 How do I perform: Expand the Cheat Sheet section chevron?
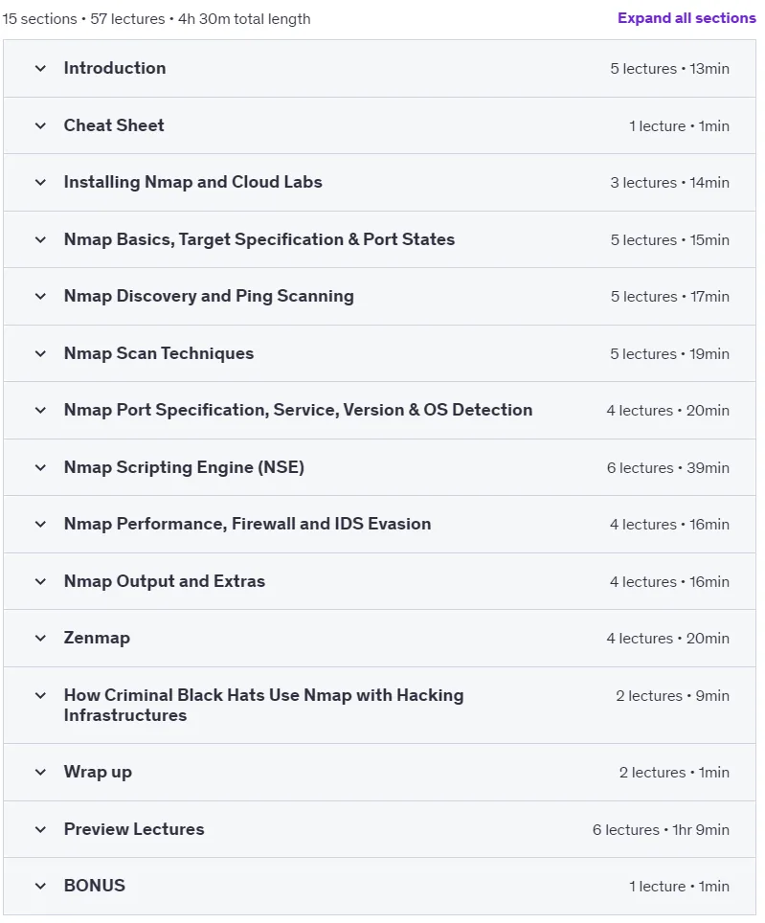click(40, 125)
